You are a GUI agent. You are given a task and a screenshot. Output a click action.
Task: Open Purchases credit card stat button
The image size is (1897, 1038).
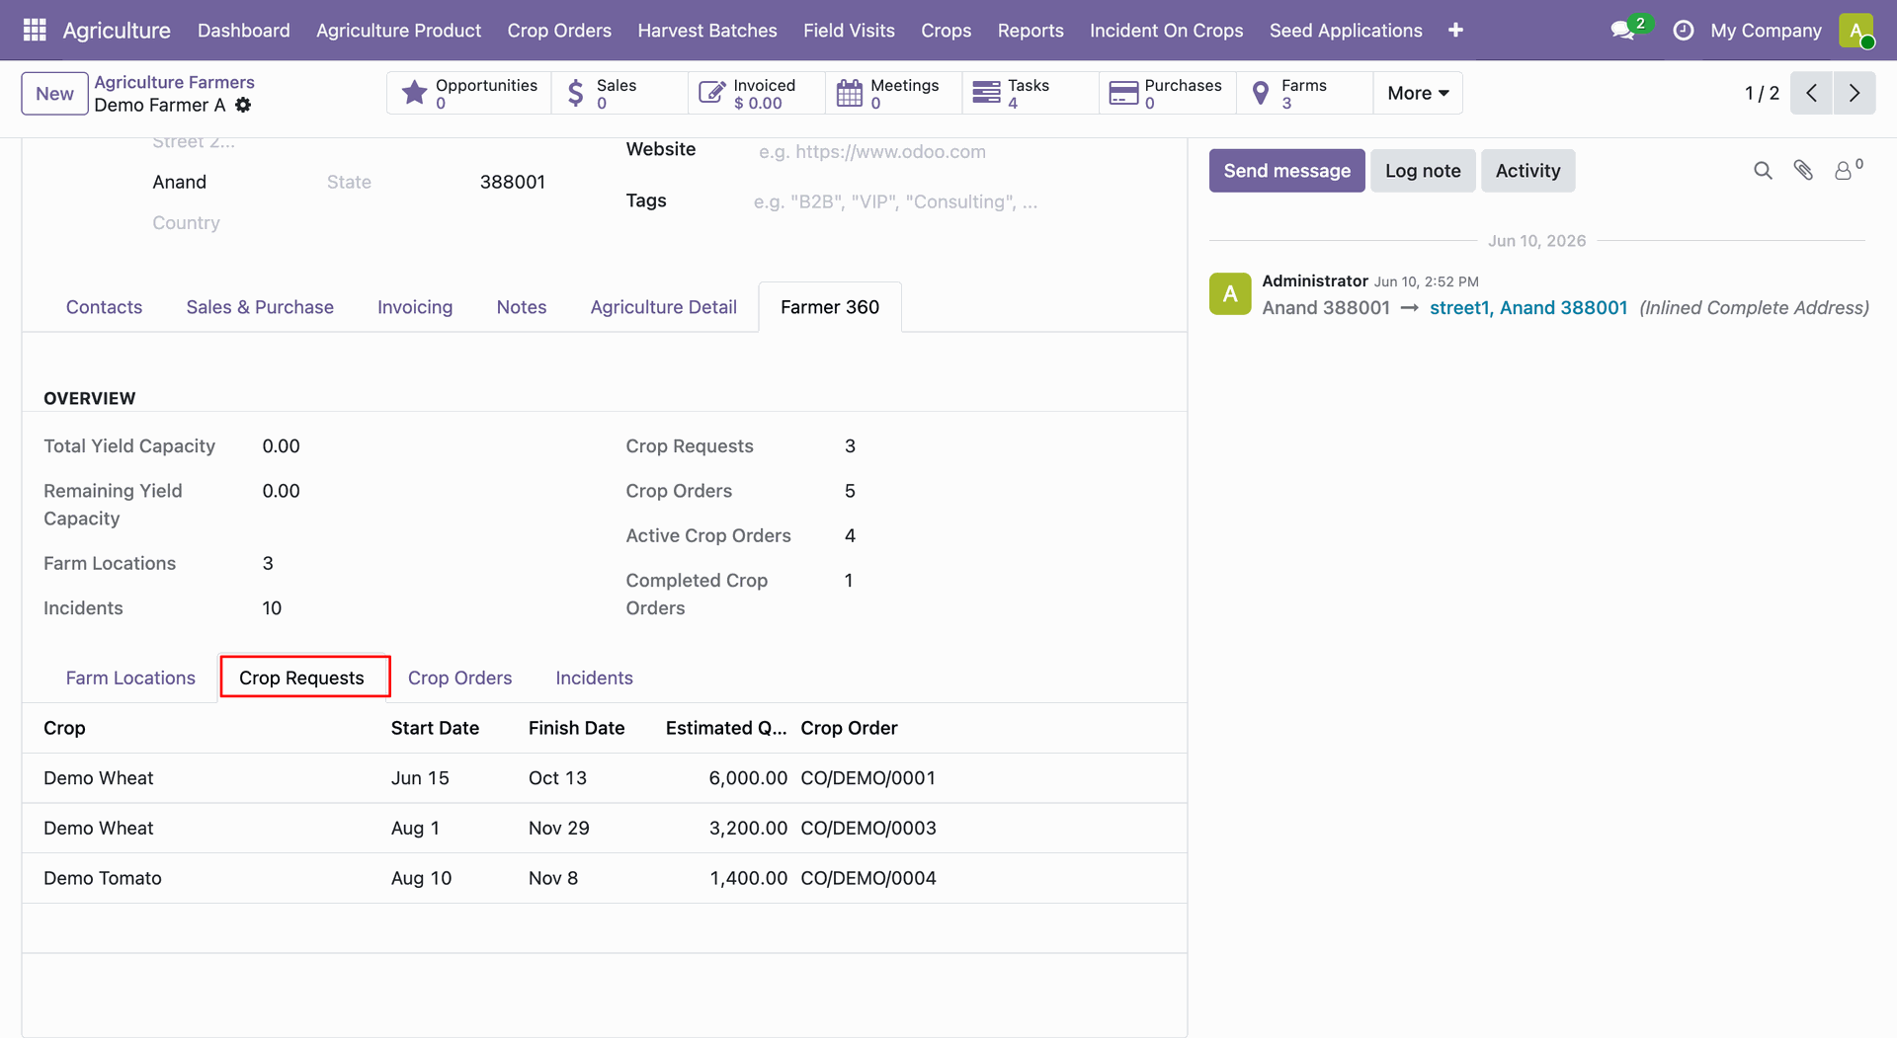click(x=1168, y=93)
